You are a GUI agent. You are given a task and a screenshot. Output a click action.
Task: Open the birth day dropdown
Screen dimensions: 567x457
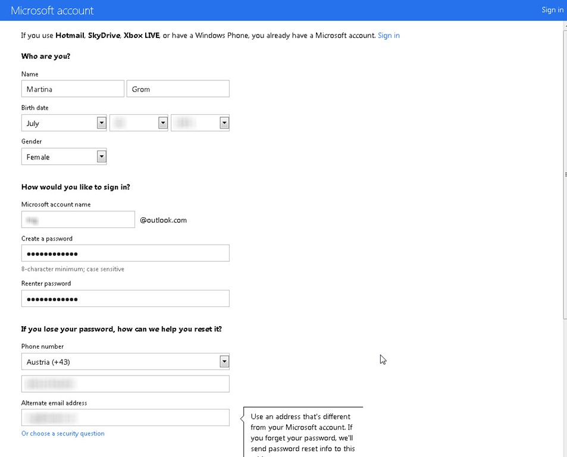[x=139, y=123]
